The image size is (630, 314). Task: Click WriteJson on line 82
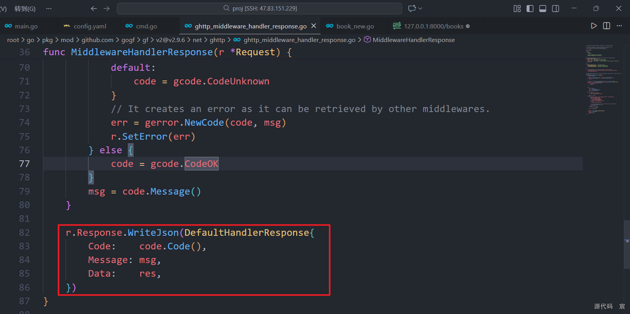tap(153, 233)
